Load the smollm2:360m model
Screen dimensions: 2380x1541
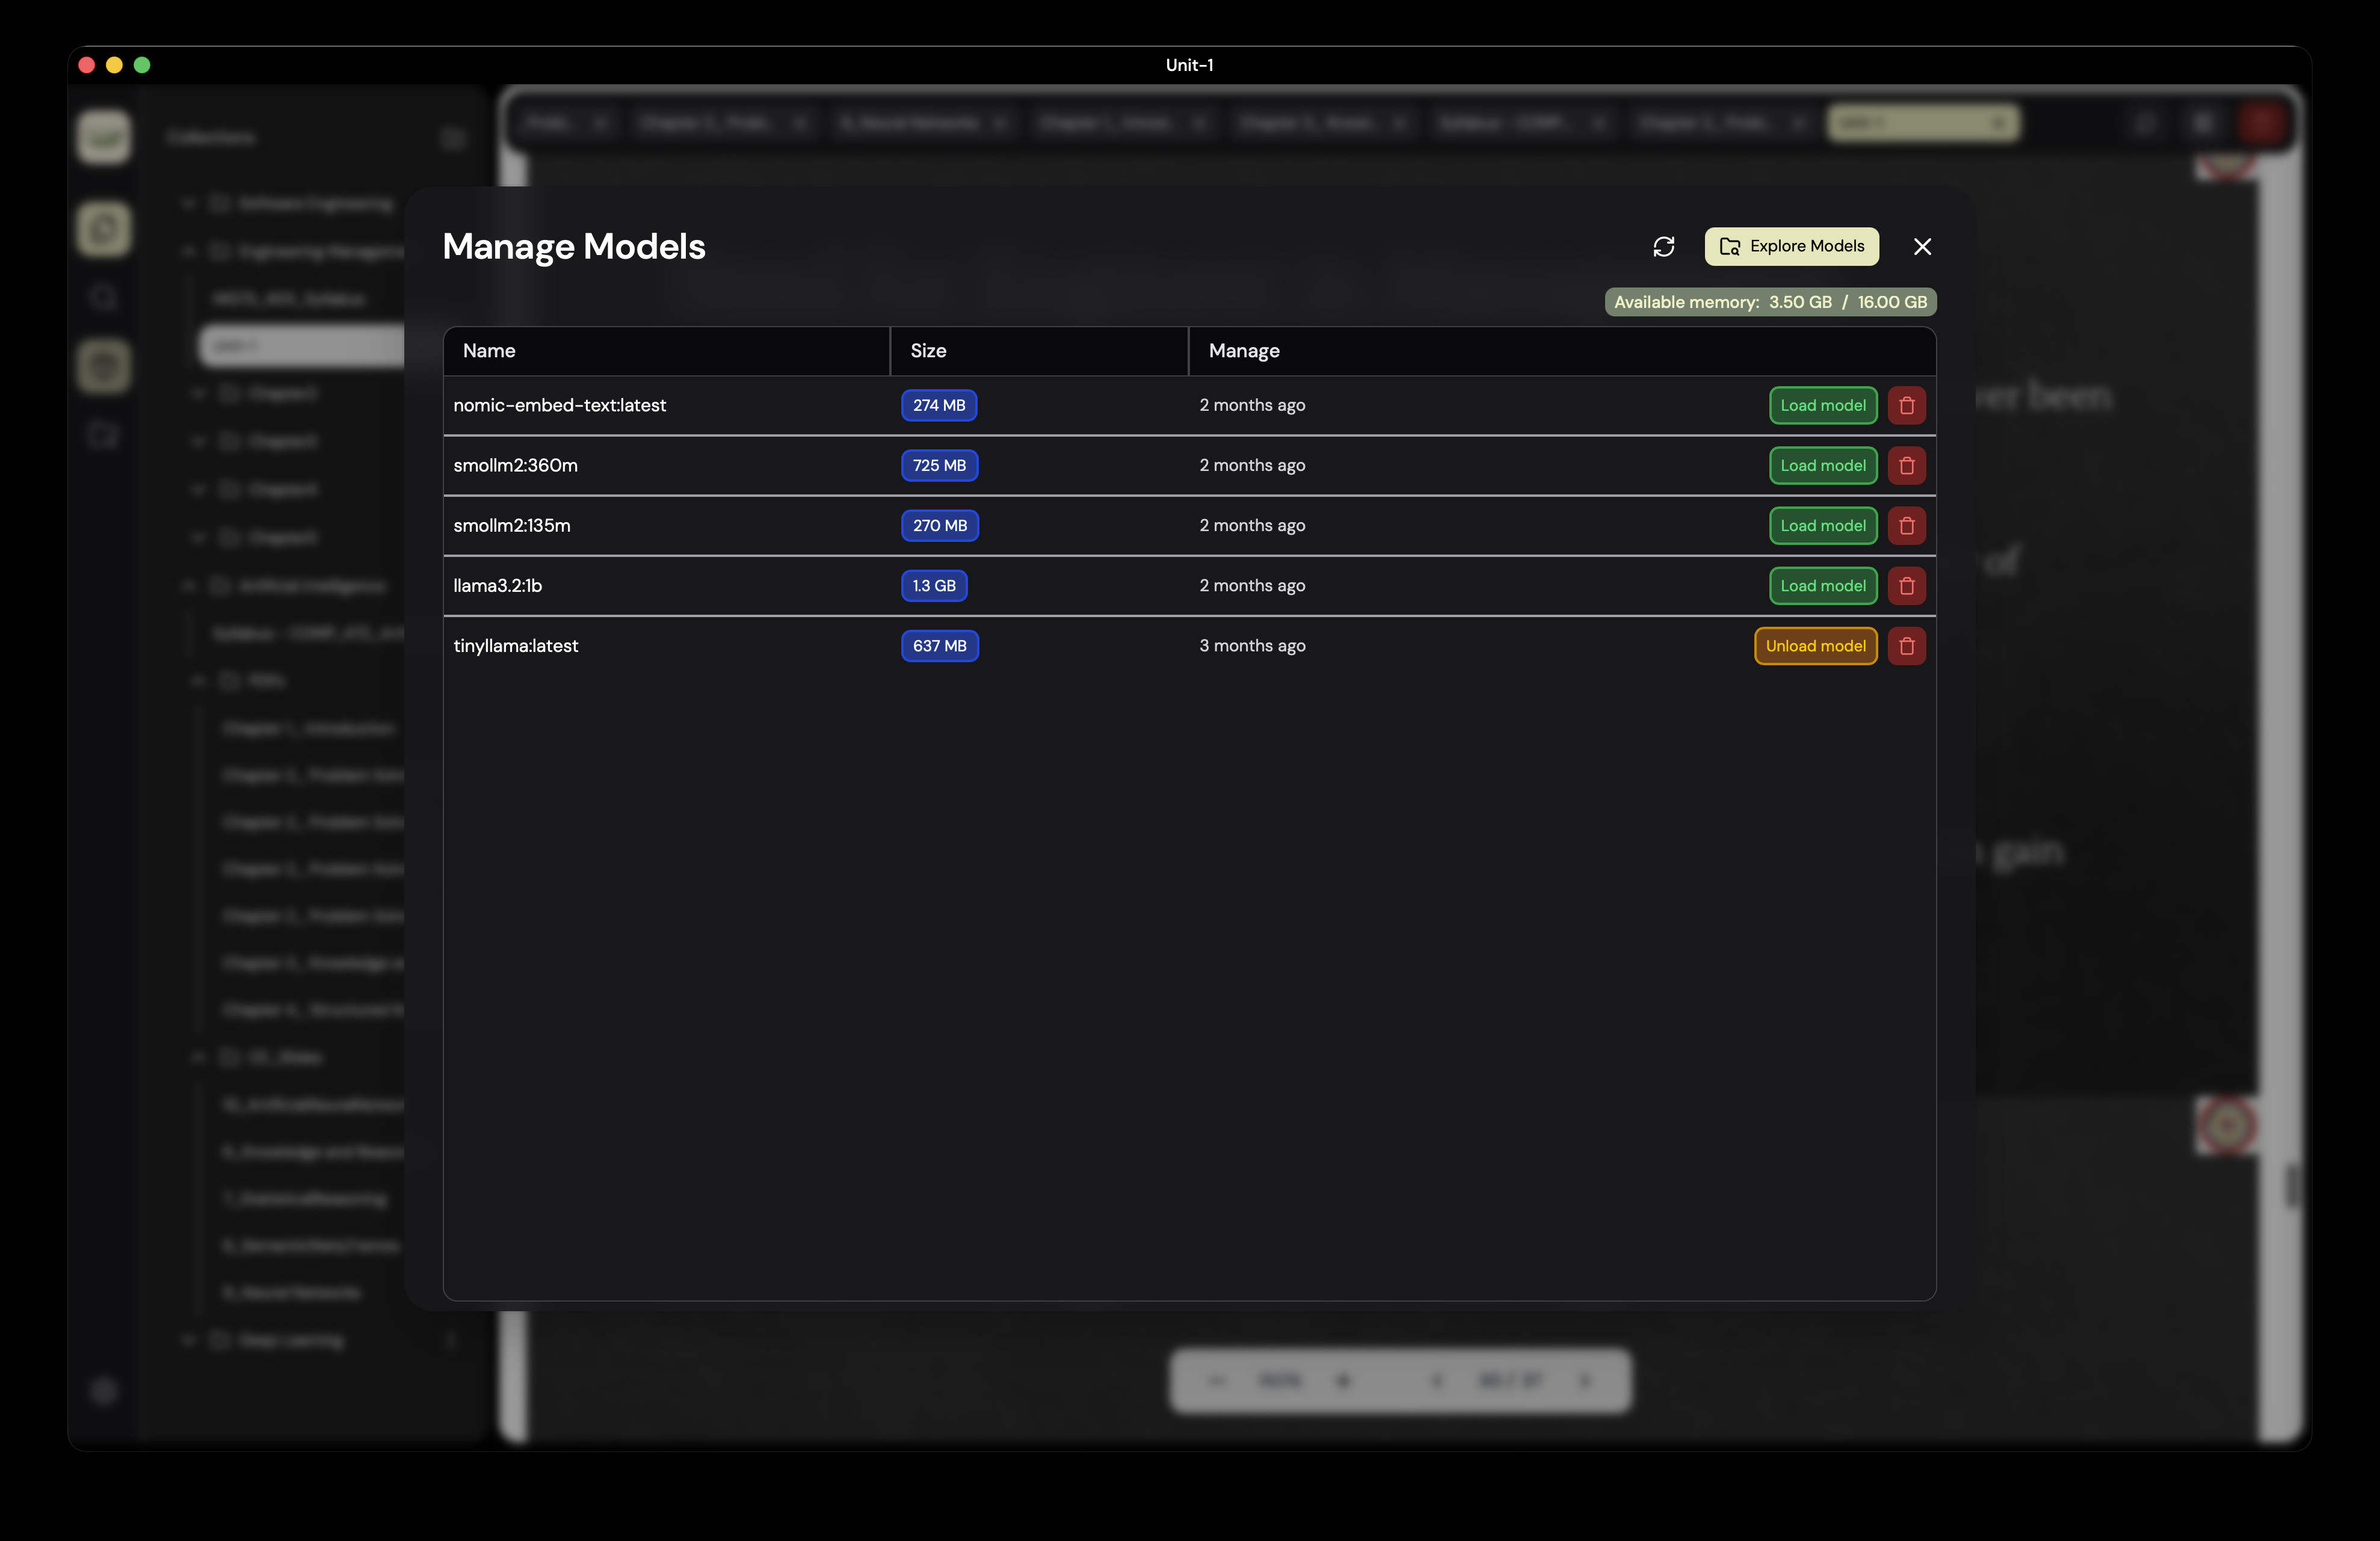coord(1822,465)
